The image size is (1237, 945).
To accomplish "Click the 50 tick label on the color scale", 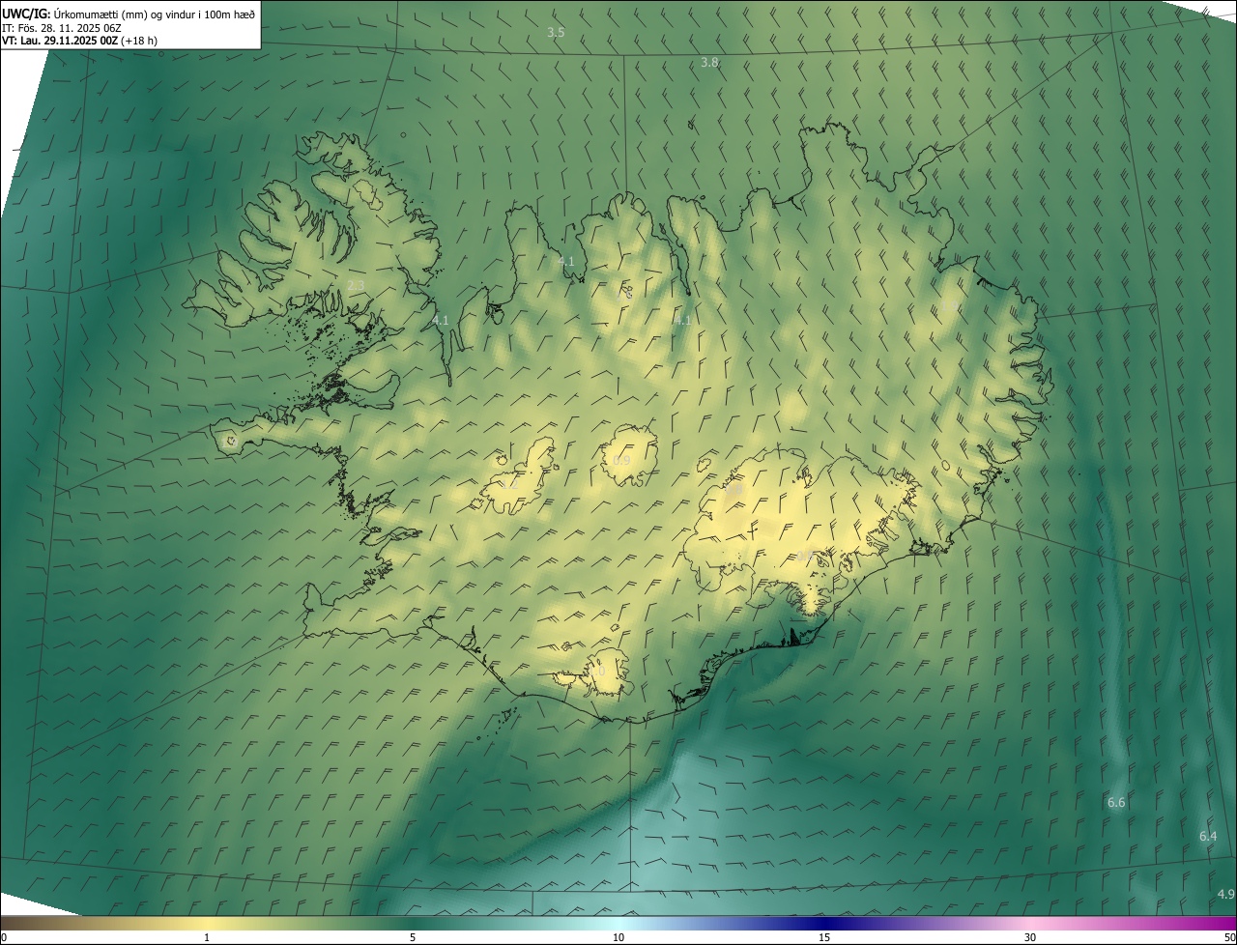I will click(x=1229, y=937).
